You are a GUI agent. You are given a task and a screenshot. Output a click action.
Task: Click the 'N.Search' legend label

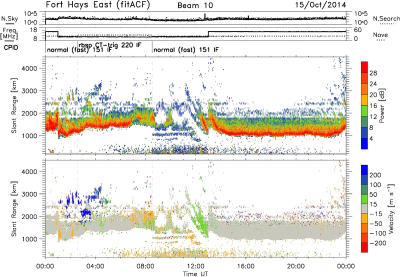pyautogui.click(x=386, y=18)
